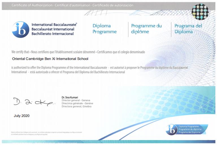Viewport: 217px width, 145px height.
Task: Click 'Directrice générale - Genève' line
Action: (x=77, y=103)
